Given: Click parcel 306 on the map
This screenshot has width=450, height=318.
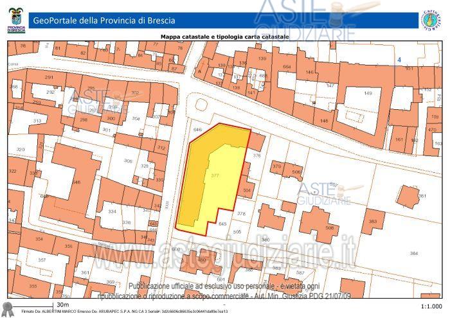Looking at the screenshot, I should (x=129, y=161).
